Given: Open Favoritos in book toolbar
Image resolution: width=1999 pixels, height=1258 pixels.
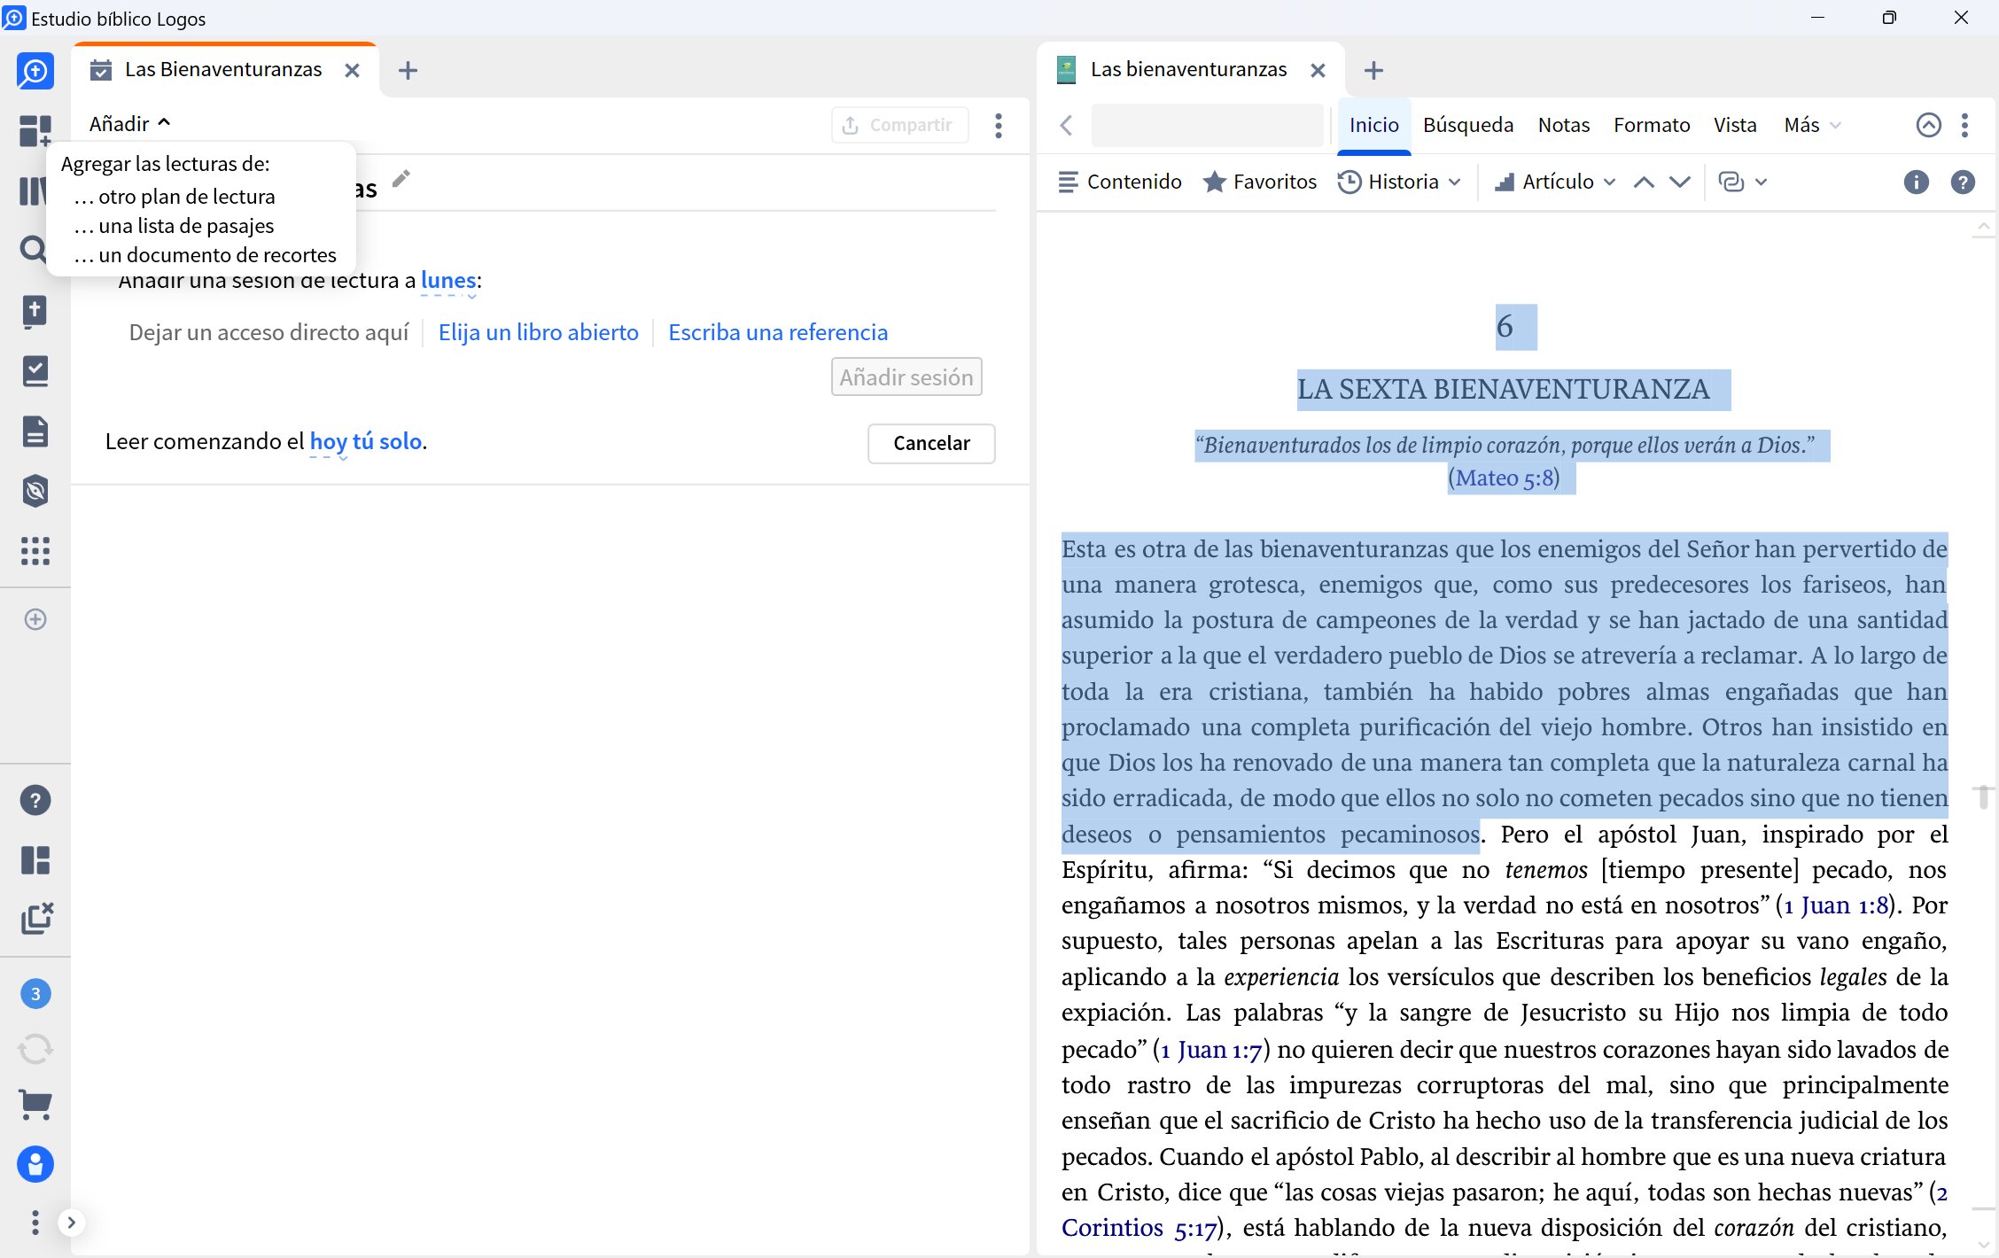Looking at the screenshot, I should pos(1259,182).
